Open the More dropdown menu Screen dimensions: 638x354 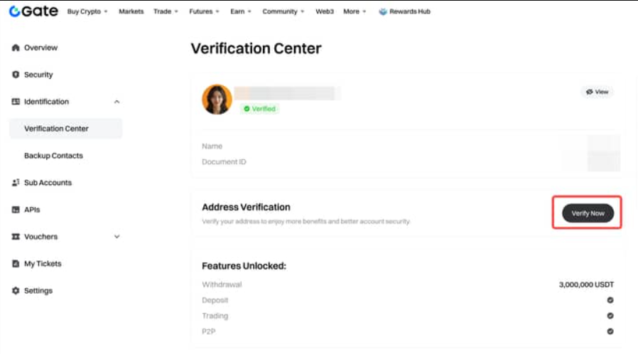(x=355, y=11)
